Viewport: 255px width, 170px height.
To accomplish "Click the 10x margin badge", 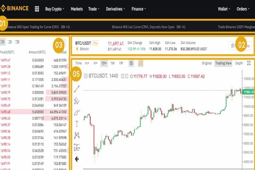I will point(95,43).
